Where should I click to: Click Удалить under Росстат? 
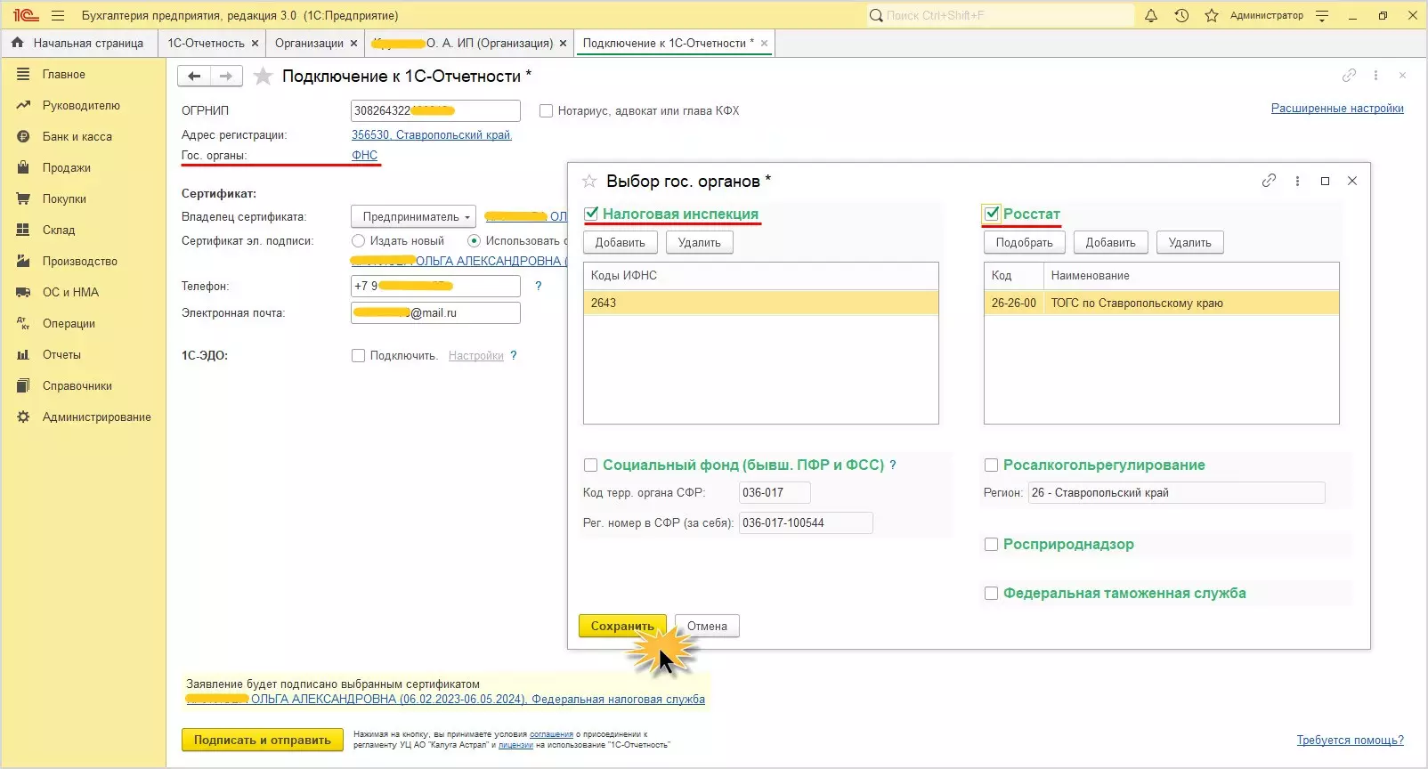(x=1190, y=242)
